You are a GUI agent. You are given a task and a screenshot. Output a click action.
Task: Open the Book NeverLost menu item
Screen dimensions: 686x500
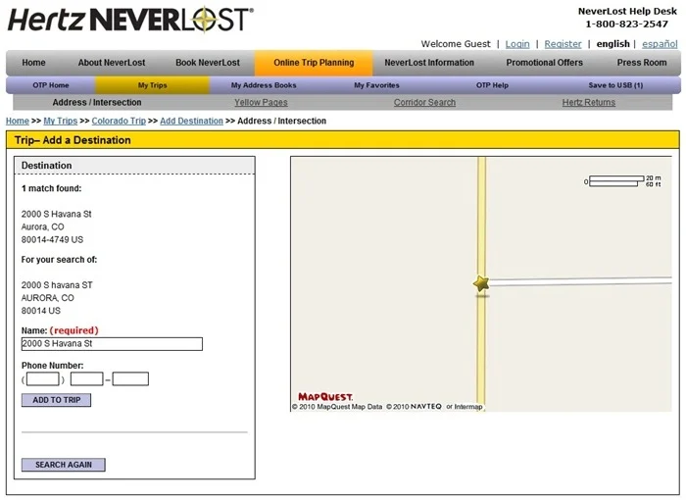[x=208, y=63]
